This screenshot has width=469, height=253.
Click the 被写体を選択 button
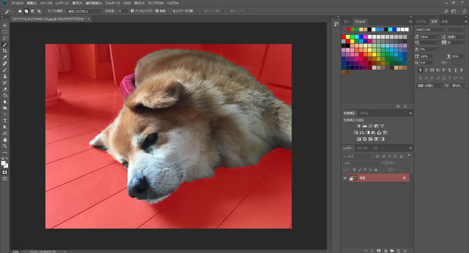[213, 11]
